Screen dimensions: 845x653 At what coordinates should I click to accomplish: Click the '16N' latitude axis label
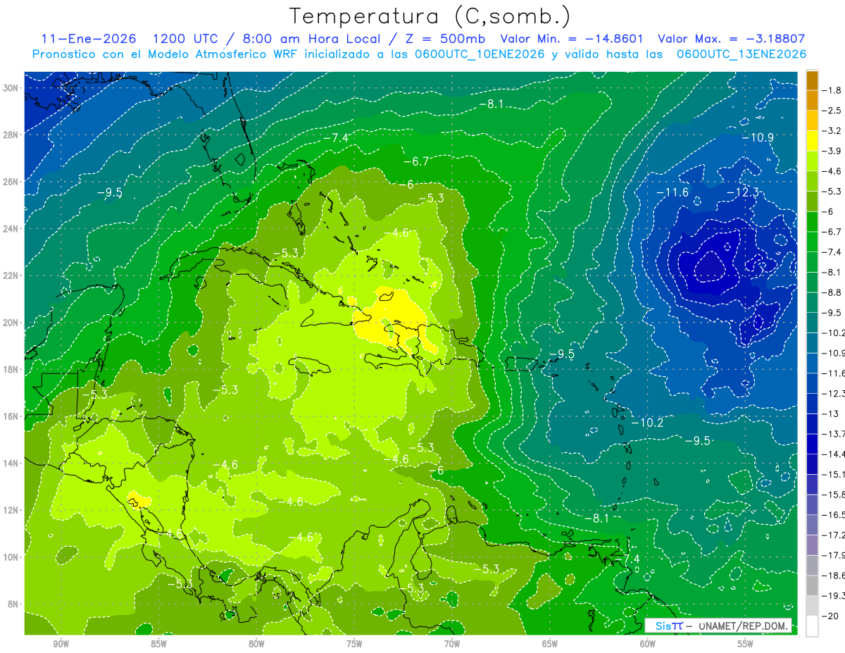point(12,416)
